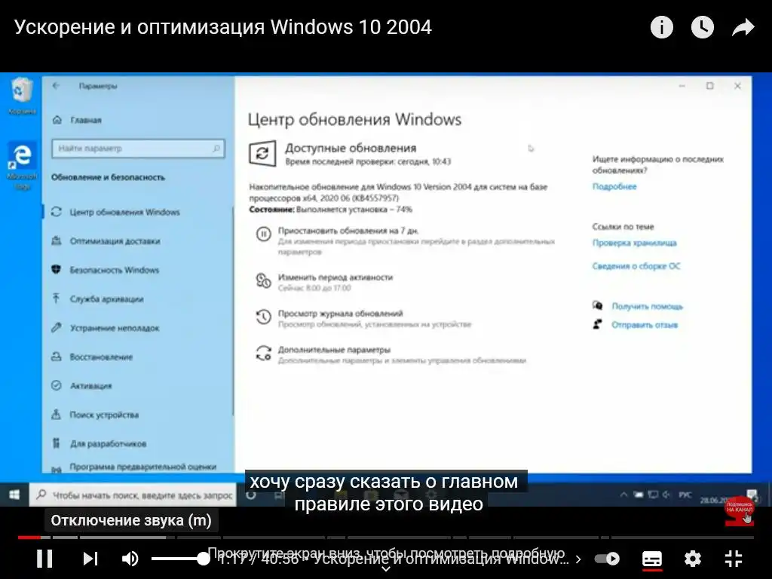The height and width of the screenshot is (579, 772).
Task: Click the advanced options icon
Action: [x=263, y=353]
